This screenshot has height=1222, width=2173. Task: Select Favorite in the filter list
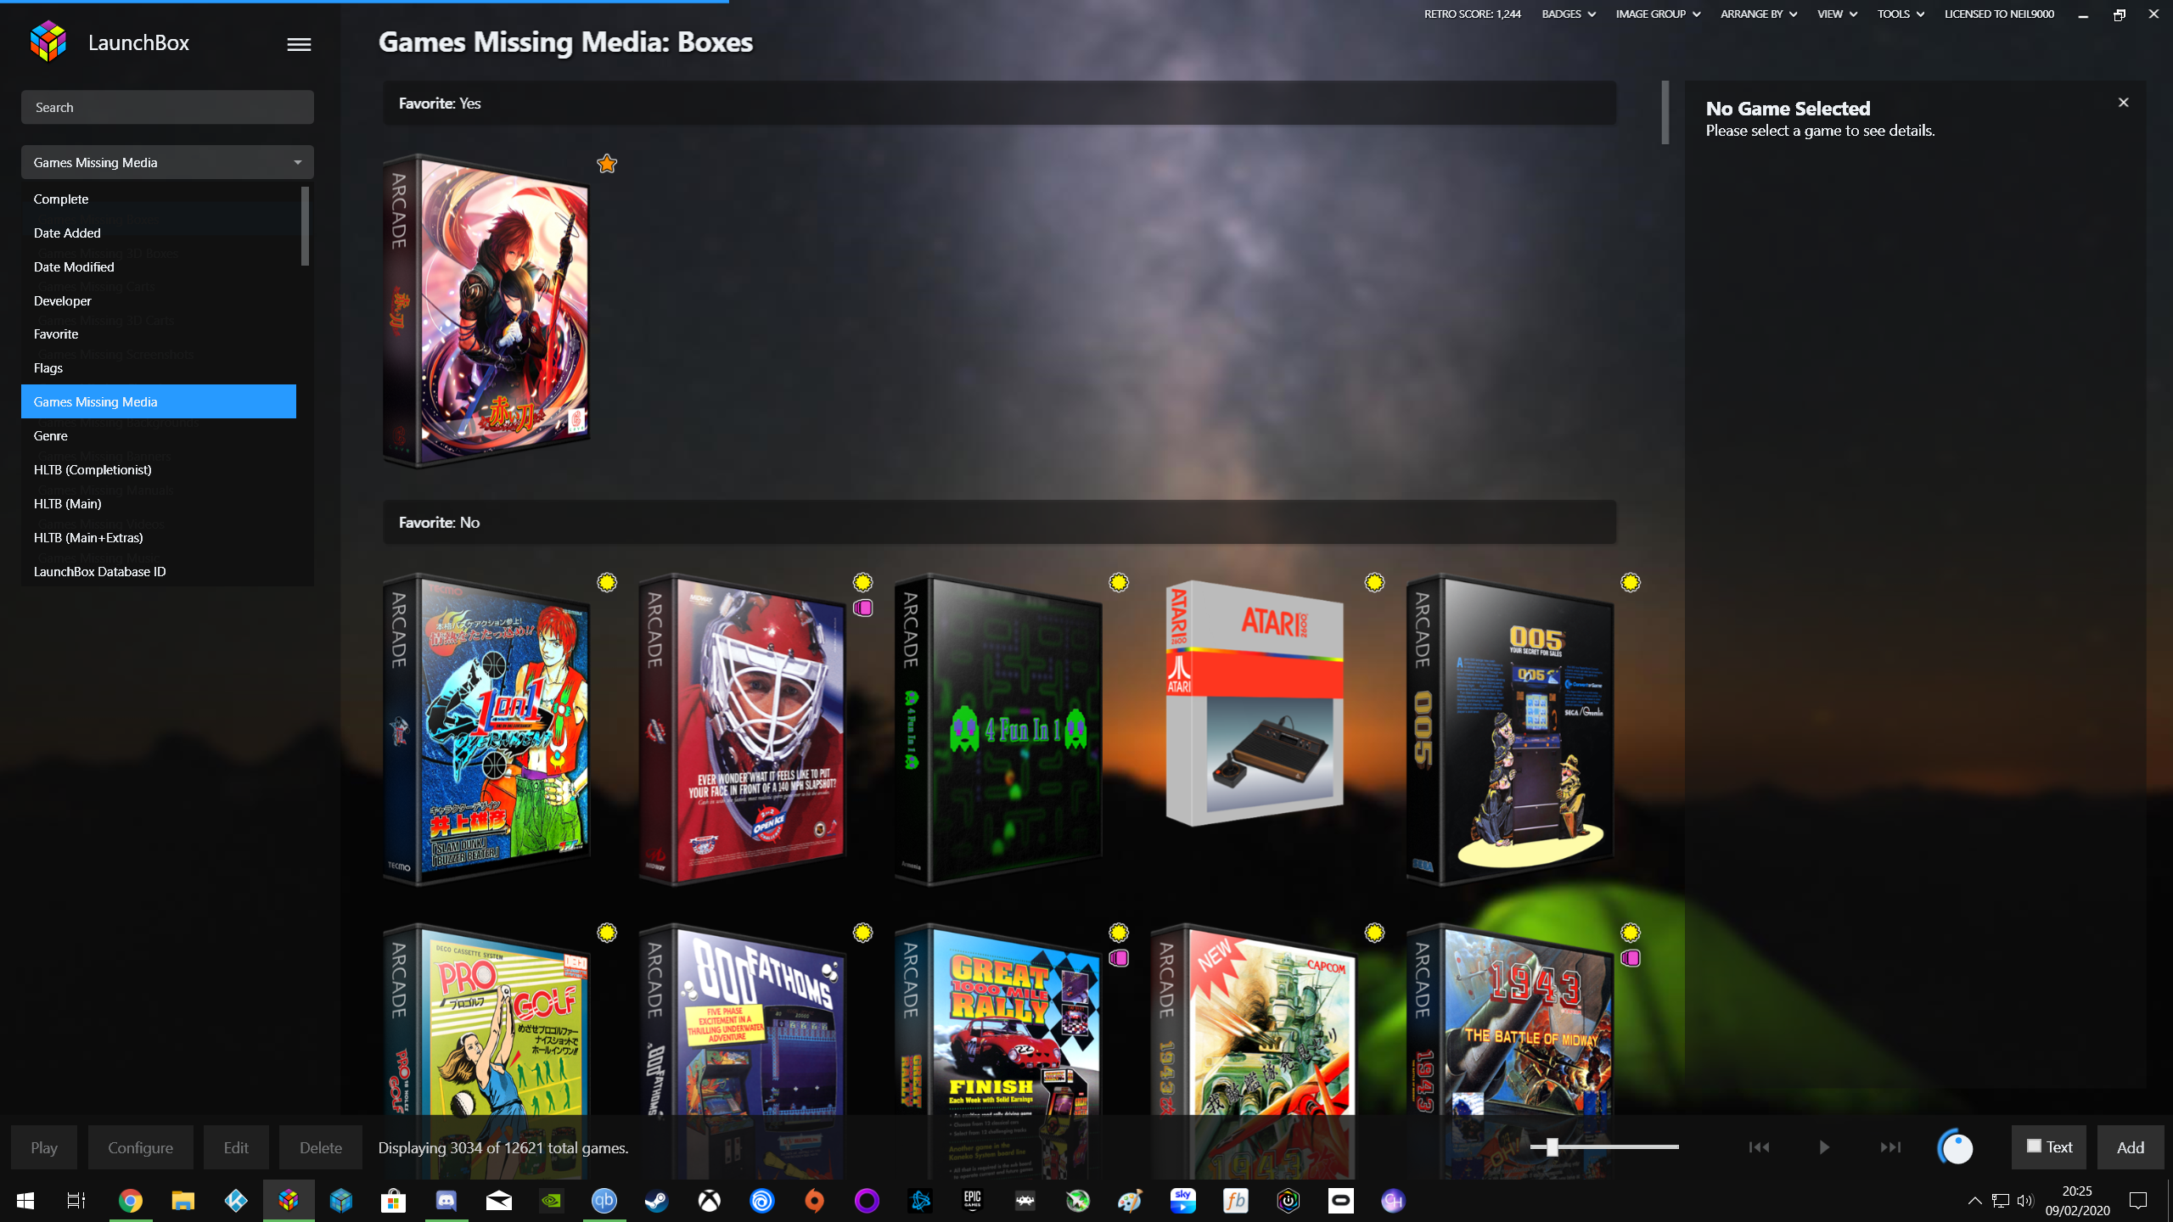159,334
